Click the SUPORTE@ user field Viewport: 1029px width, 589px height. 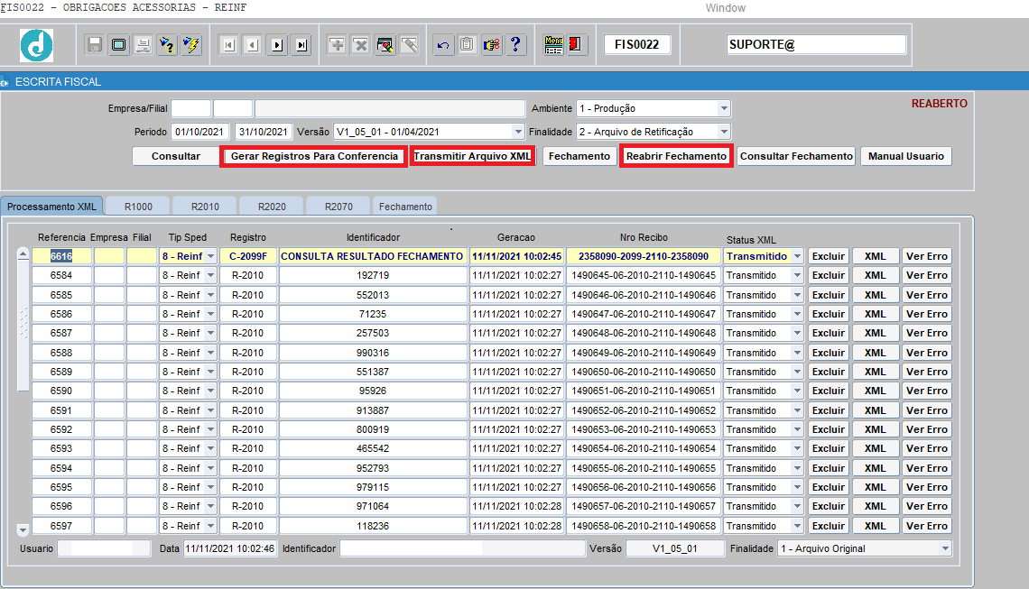816,44
